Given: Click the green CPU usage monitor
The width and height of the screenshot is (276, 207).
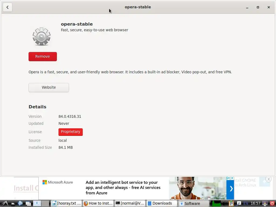Looking at the screenshot, I should pyautogui.click(x=216, y=203).
